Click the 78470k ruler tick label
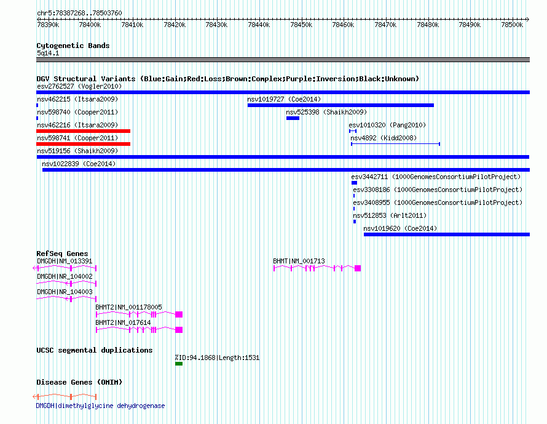547x424 pixels. coord(385,25)
